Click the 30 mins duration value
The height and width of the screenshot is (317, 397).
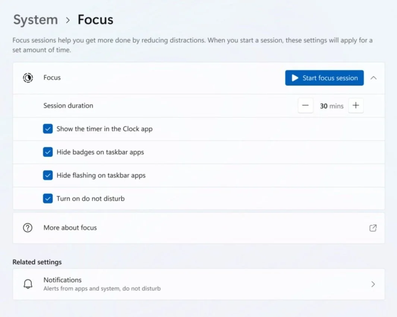331,106
